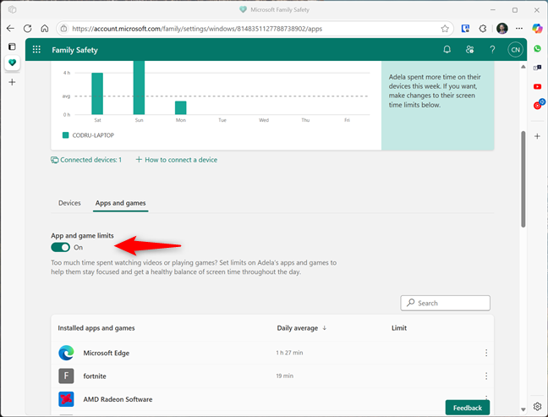548x417 pixels.
Task: Select the fortnite app row
Action: click(272, 376)
